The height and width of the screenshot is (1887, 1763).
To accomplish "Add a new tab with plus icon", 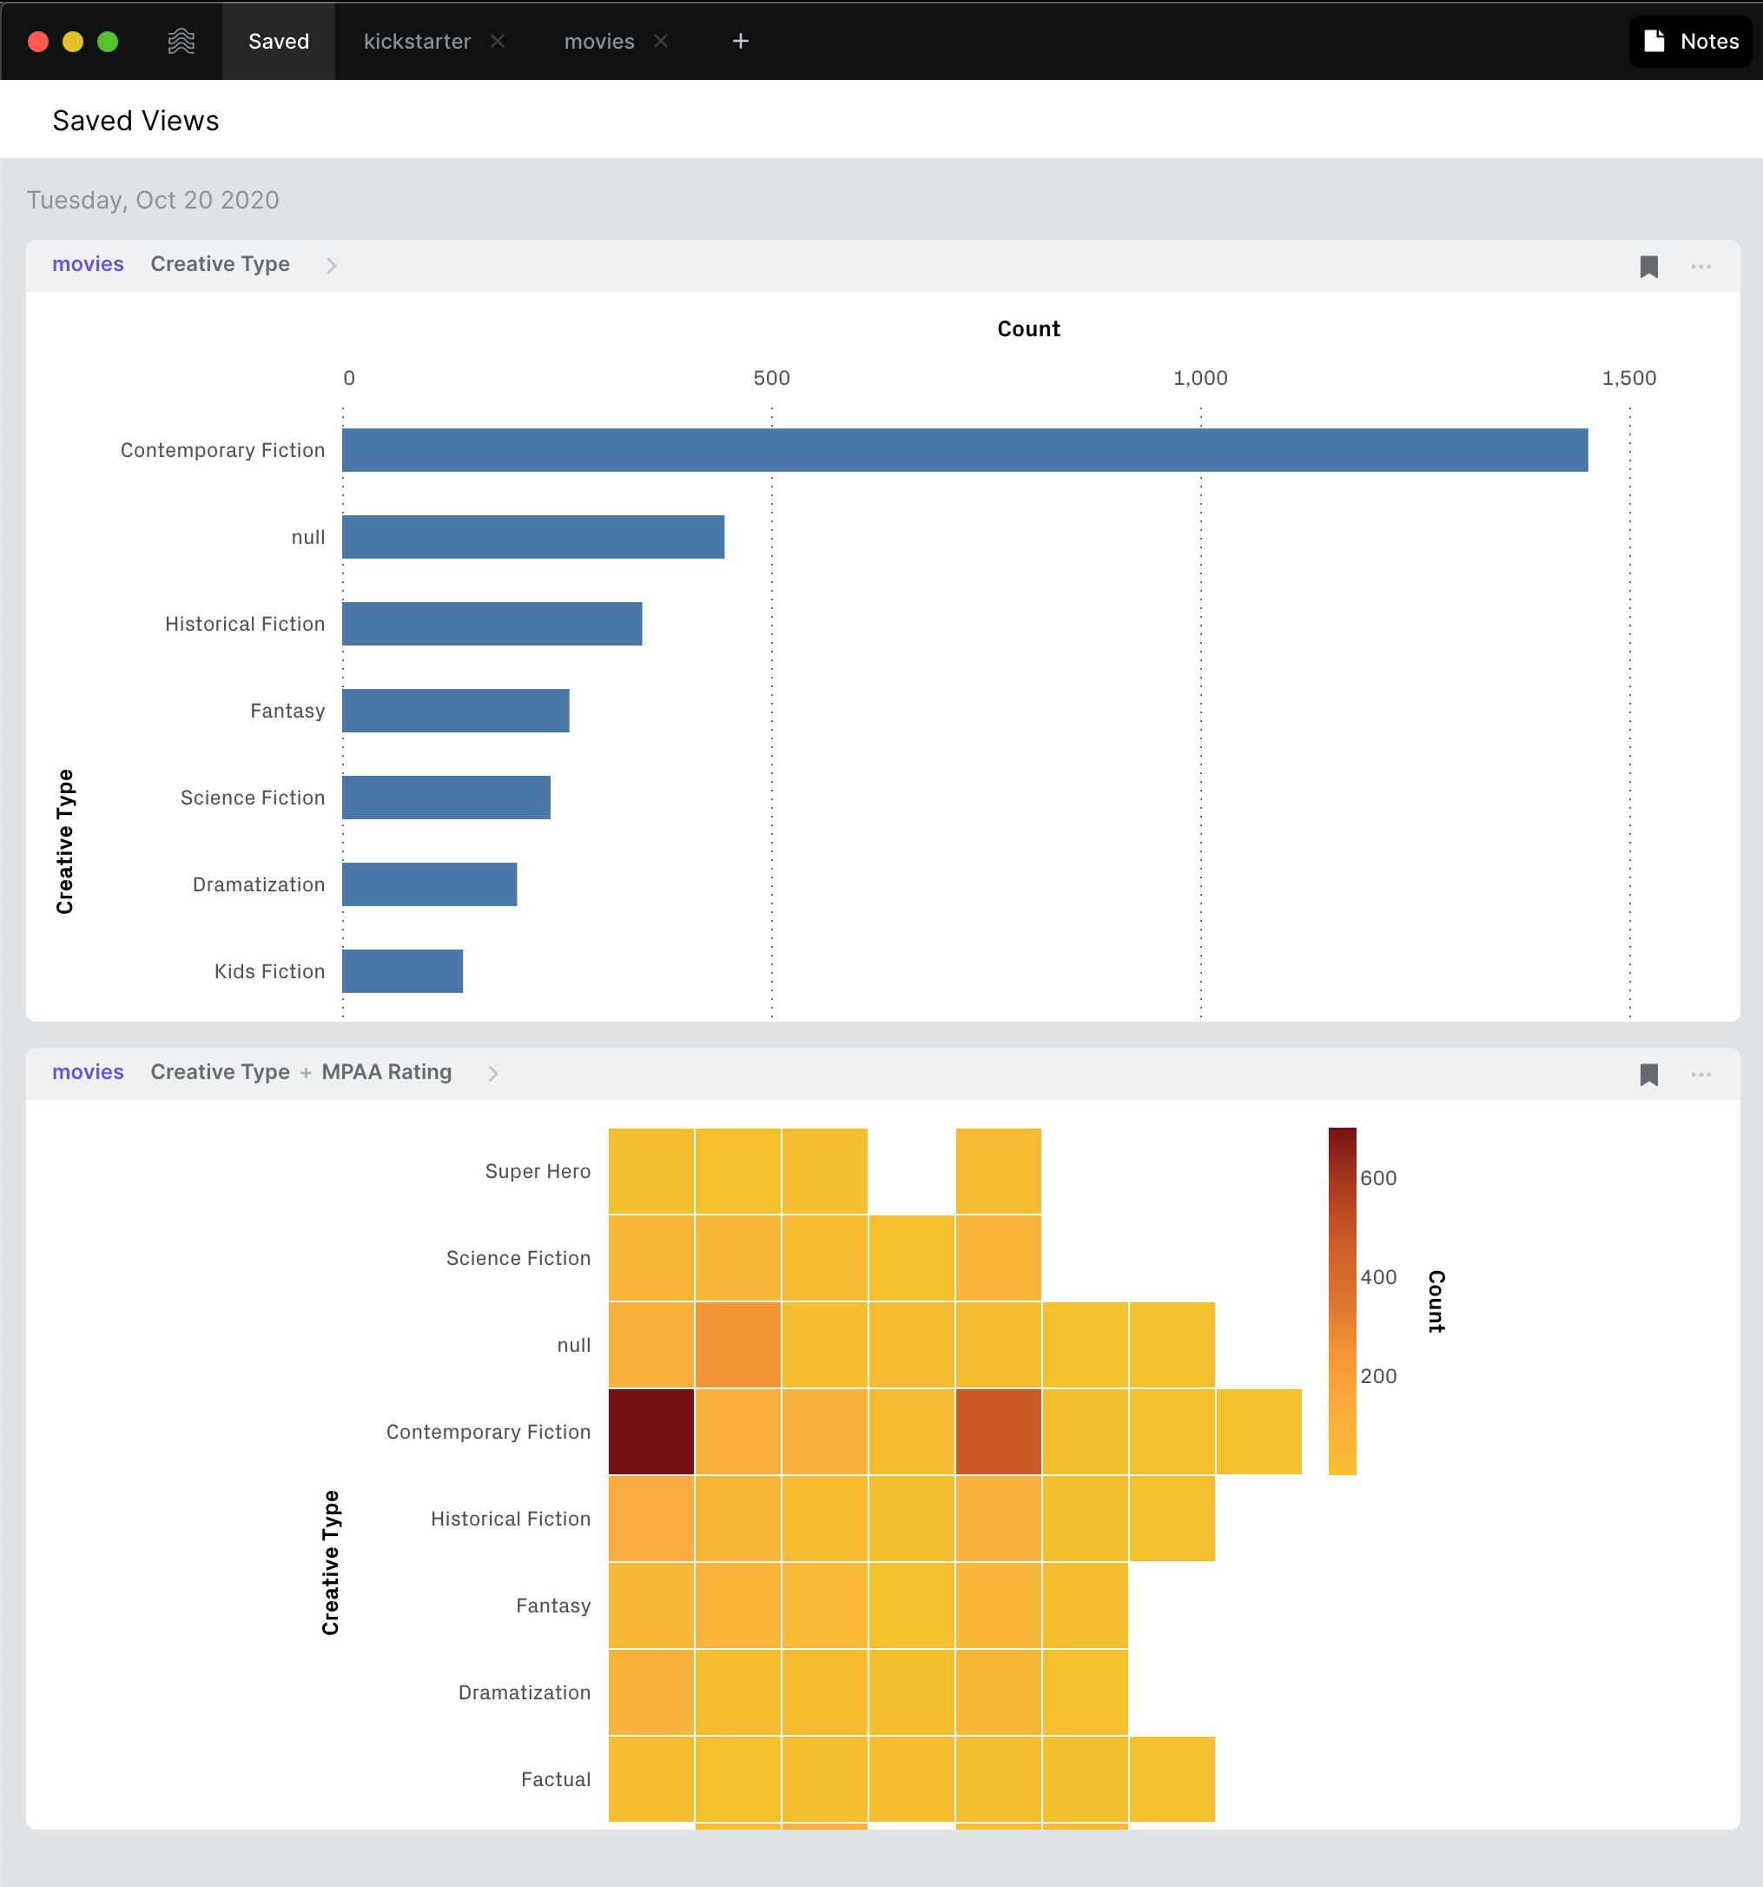I will point(740,41).
